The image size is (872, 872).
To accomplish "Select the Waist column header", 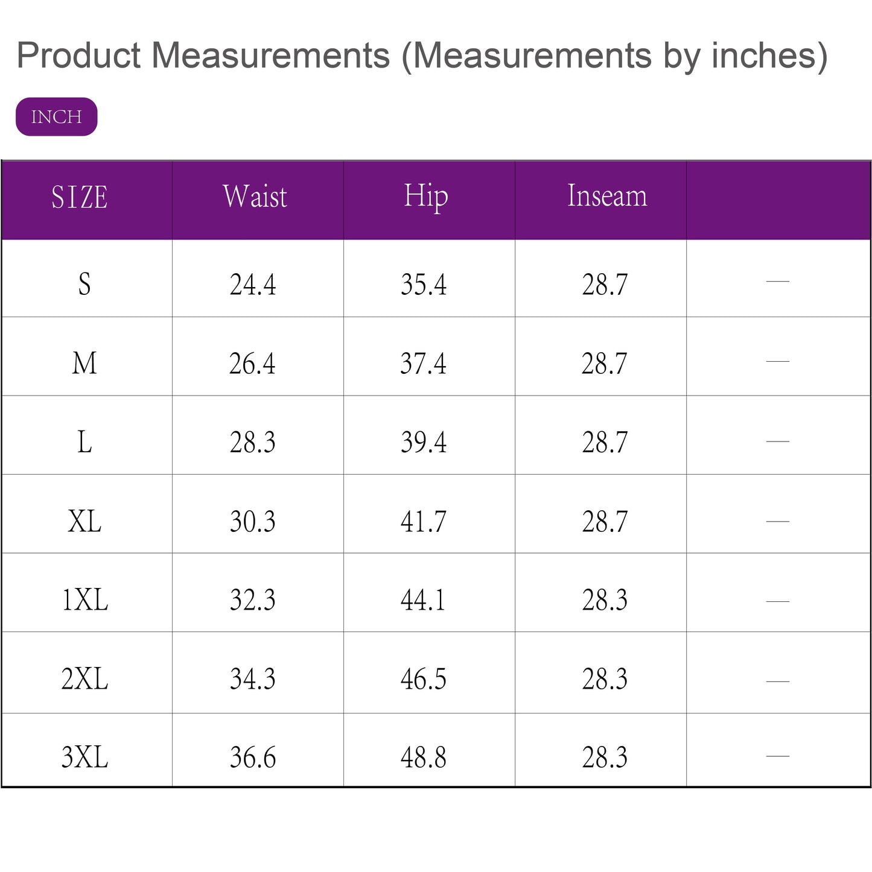I will (255, 197).
